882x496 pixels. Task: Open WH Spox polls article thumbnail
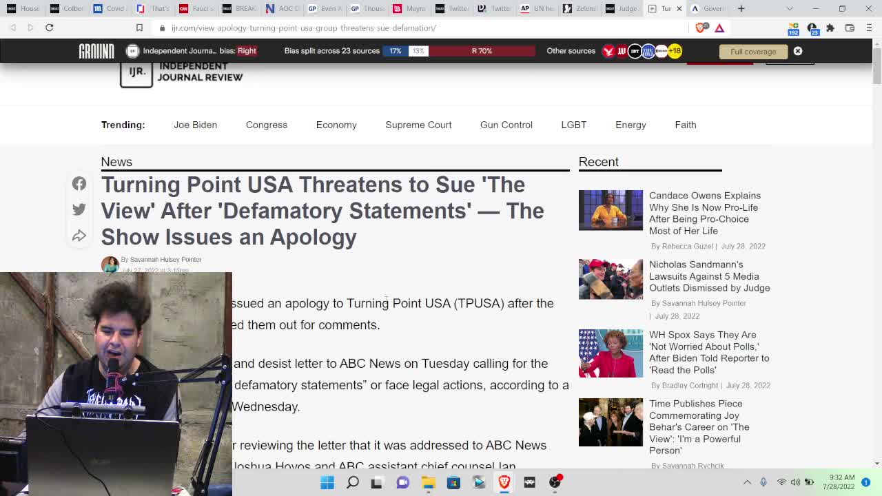[611, 353]
